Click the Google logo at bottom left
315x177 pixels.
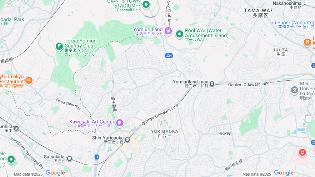[x=55, y=173]
